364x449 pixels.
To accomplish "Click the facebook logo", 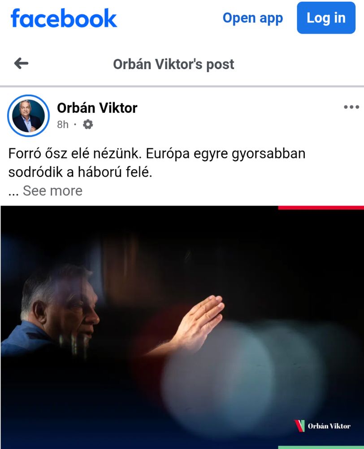I will point(64,18).
